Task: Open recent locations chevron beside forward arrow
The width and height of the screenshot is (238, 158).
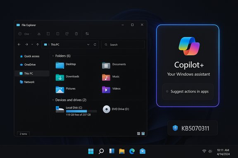Action: point(32,44)
